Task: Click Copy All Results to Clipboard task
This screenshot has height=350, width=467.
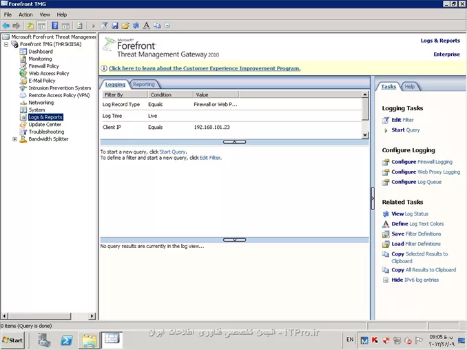Action: click(424, 270)
